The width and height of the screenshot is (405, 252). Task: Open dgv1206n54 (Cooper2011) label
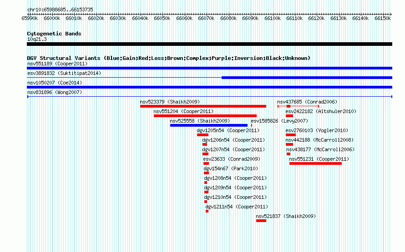coord(233,140)
